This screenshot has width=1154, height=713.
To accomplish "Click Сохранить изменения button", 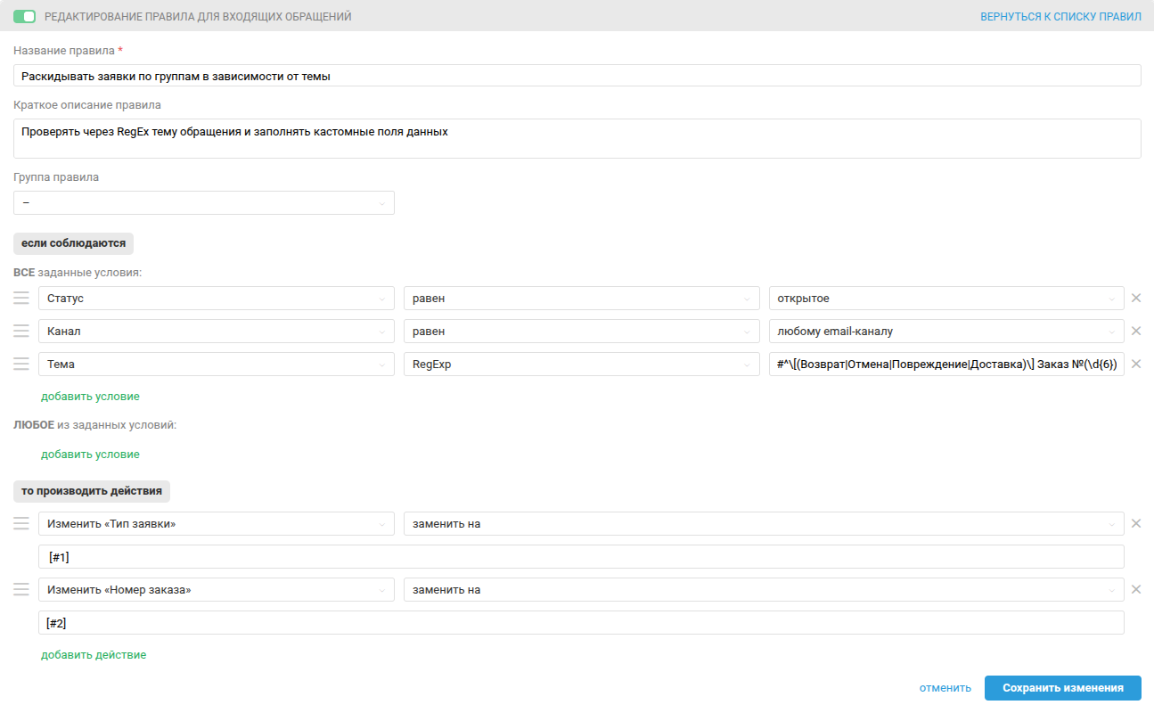I will coord(1062,688).
